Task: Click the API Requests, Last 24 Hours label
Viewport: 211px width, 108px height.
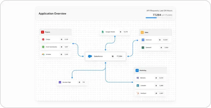Action: click(159, 11)
